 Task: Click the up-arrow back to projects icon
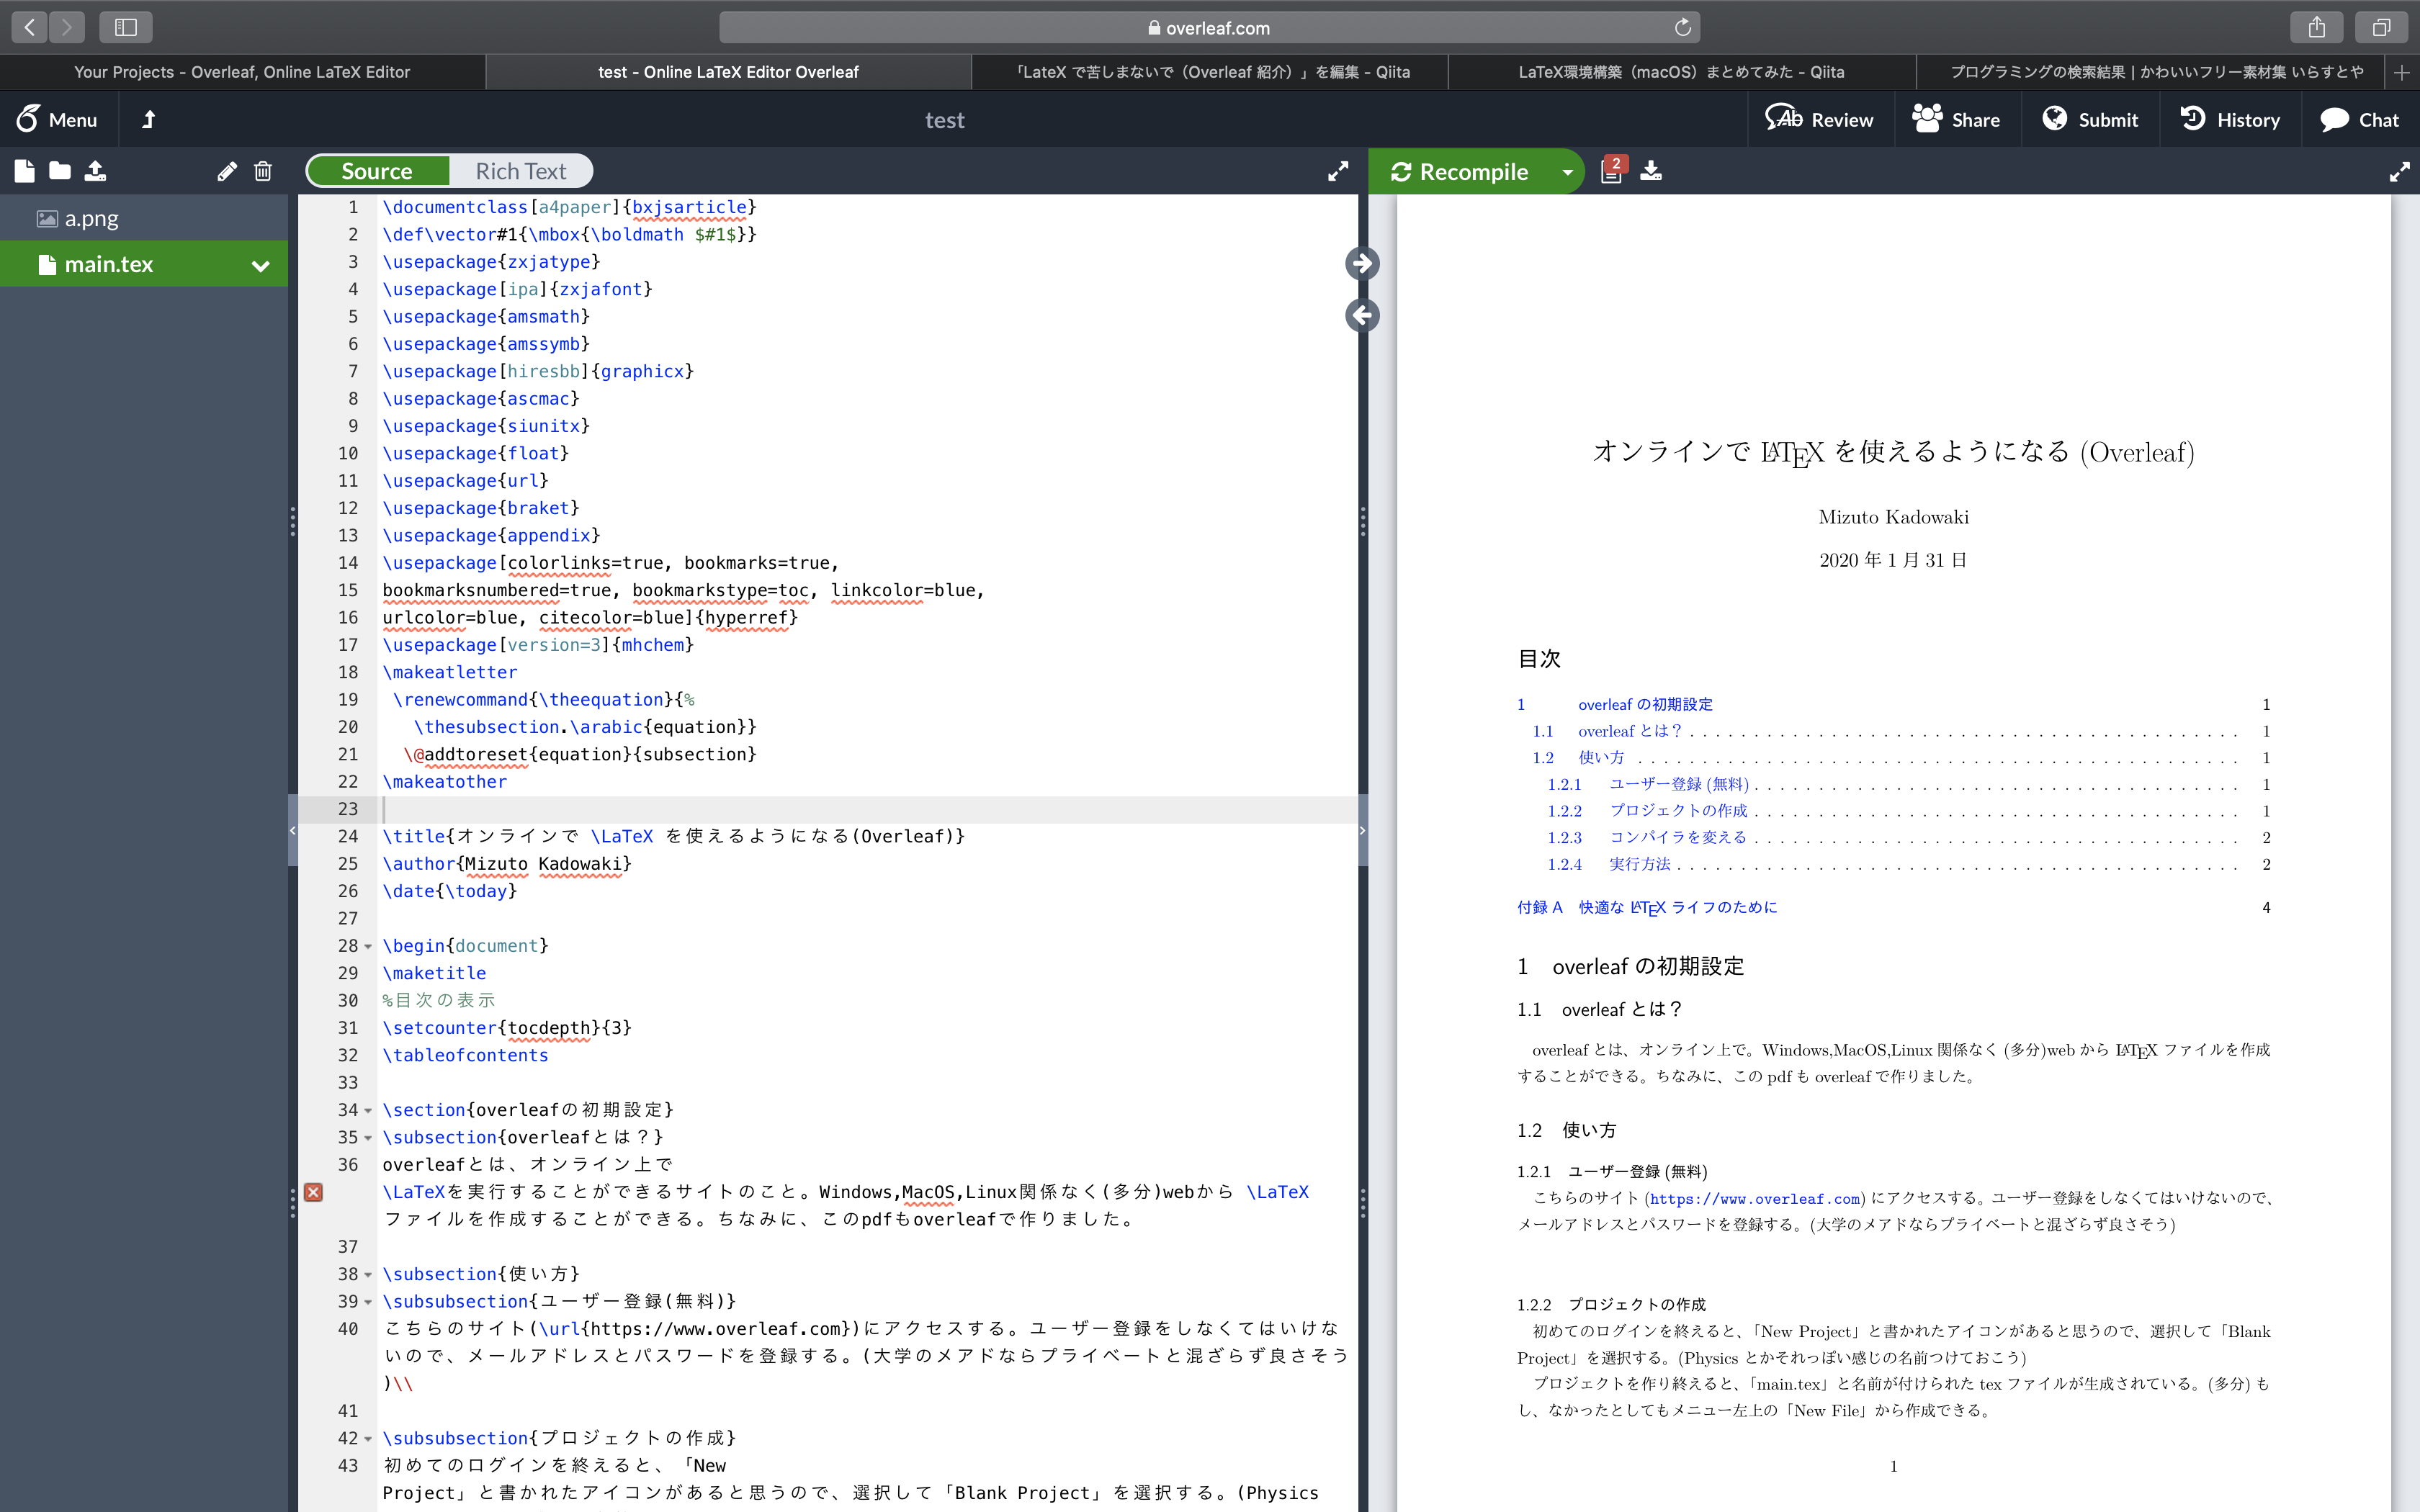(148, 120)
